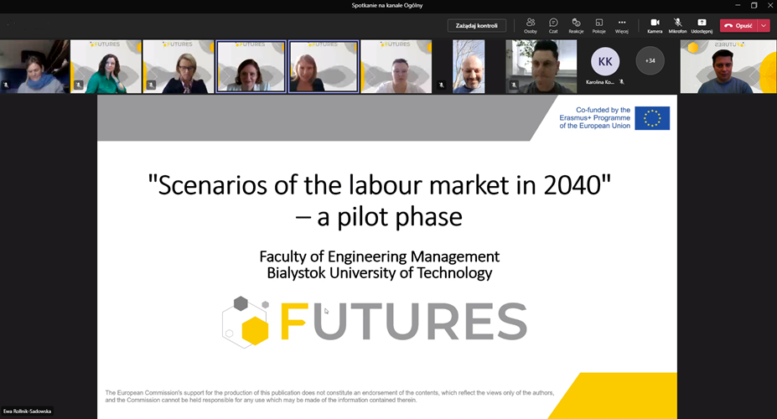Screen dimensions: 777x419
Task: Open the Reakcje reactions menu
Action: tap(576, 25)
